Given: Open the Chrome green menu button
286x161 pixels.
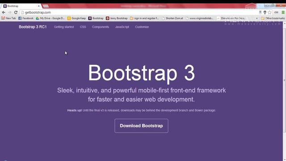Looking at the screenshot, I should (x=283, y=13).
